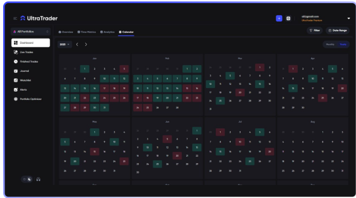Open the hamburger menu beside UltraTrader logo
This screenshot has height=198, width=356.
pyautogui.click(x=15, y=19)
